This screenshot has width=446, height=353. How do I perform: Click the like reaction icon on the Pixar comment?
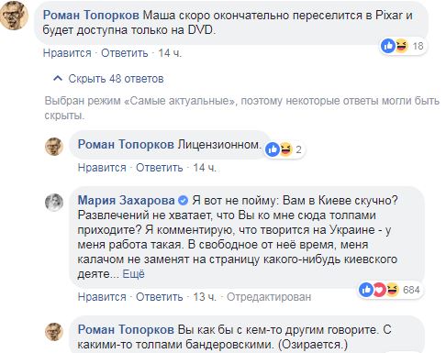pos(388,46)
